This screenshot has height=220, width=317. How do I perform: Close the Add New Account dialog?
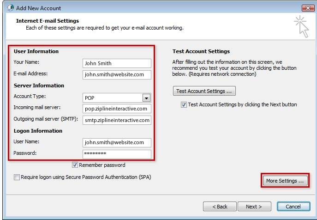click(308, 8)
